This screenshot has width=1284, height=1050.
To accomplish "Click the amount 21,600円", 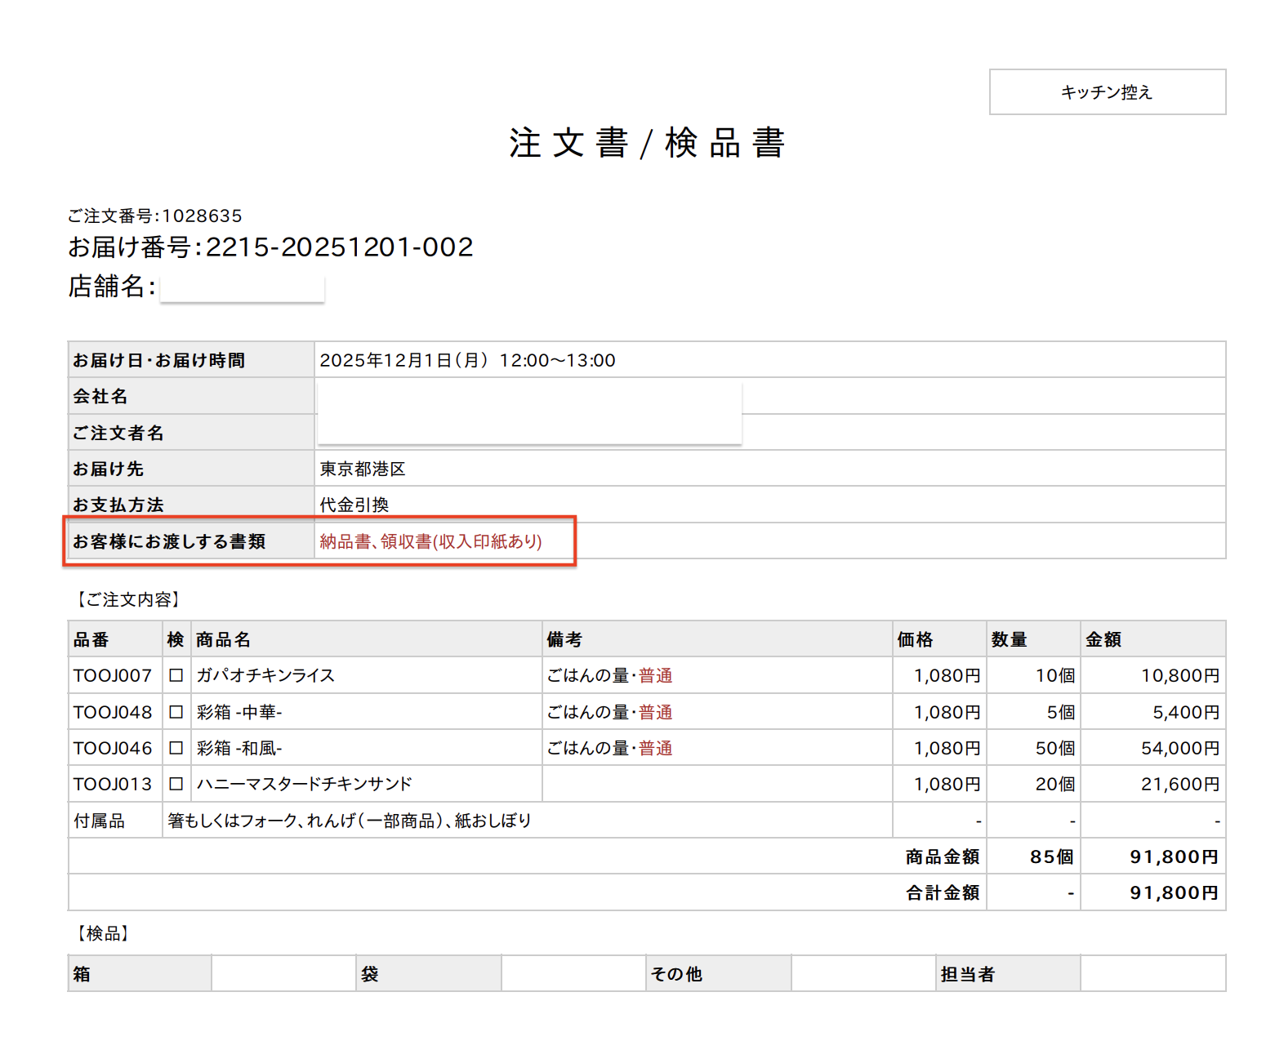I will (1180, 784).
